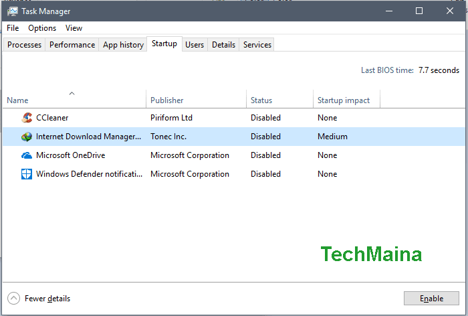Open the Options menu
This screenshot has height=316, width=468.
tap(42, 28)
